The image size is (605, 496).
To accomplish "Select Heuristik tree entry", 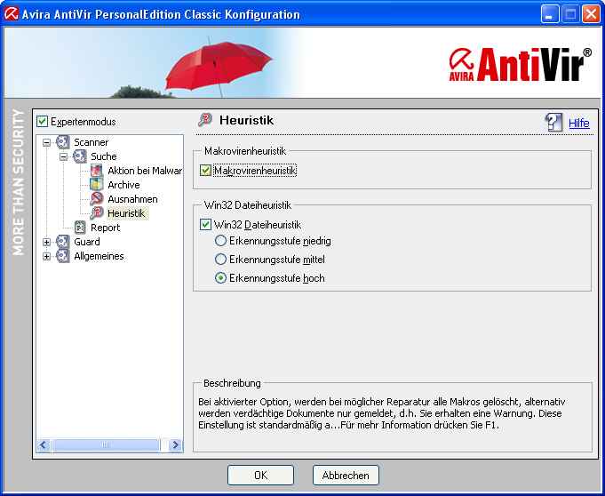I will pos(126,213).
